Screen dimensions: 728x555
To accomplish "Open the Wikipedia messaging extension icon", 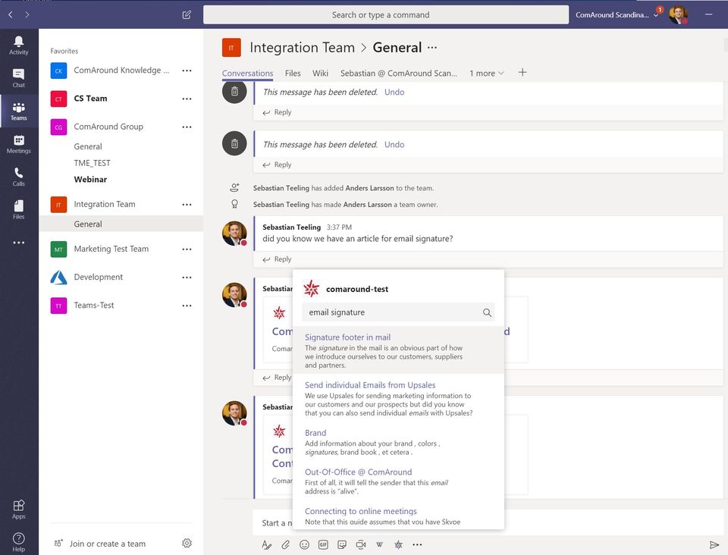I will (379, 544).
